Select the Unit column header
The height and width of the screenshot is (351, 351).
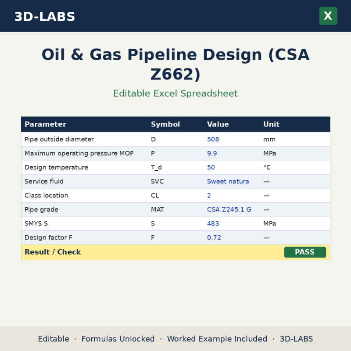[271, 124]
